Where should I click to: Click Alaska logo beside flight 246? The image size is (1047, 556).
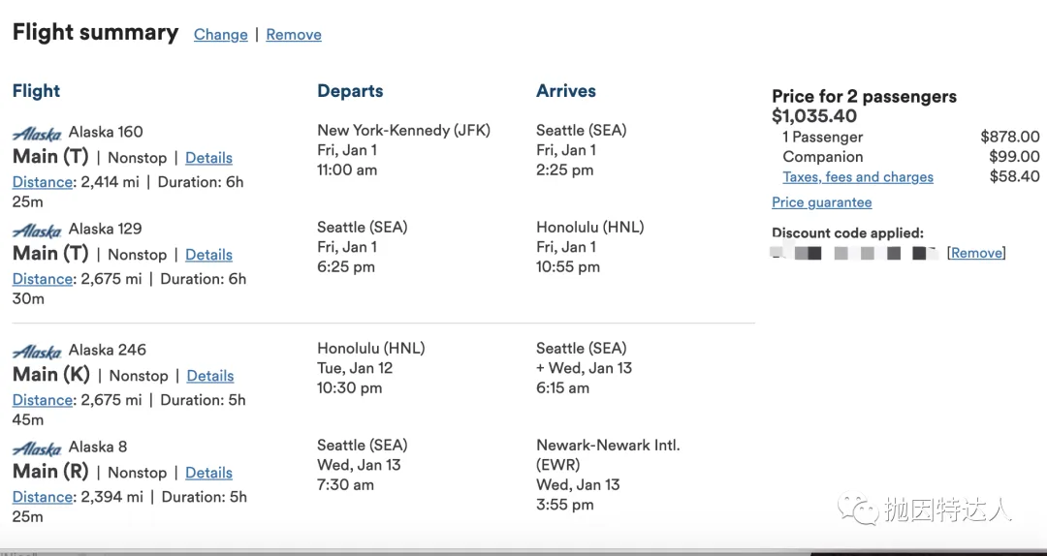(37, 352)
